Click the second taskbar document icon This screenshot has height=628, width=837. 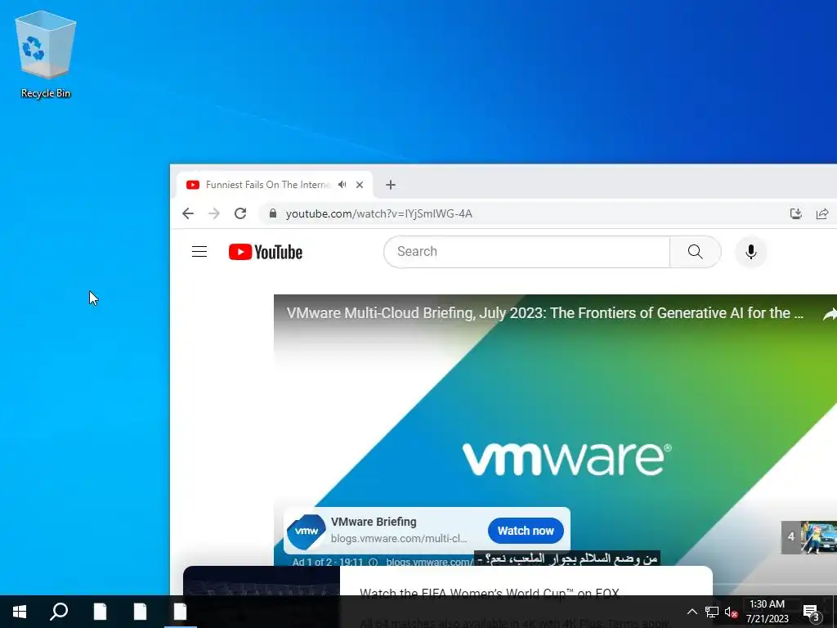[140, 612]
